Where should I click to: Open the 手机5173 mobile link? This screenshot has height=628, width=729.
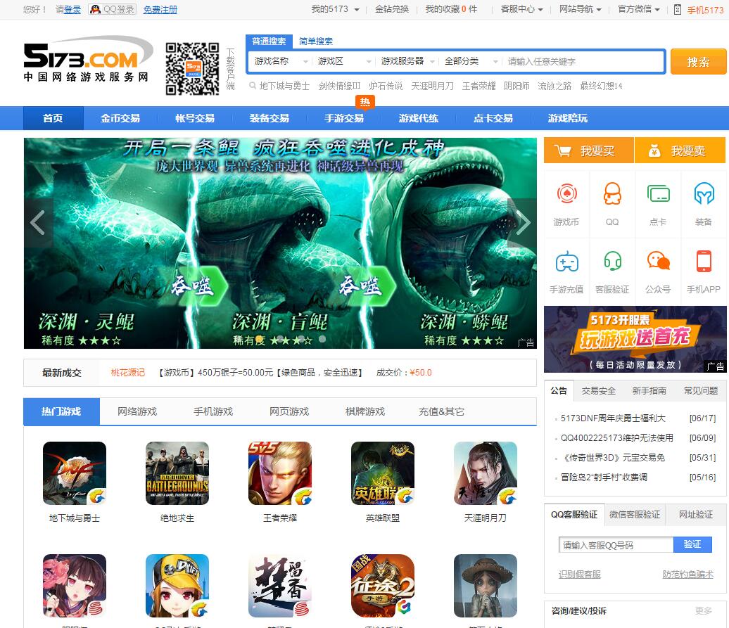[x=705, y=10]
